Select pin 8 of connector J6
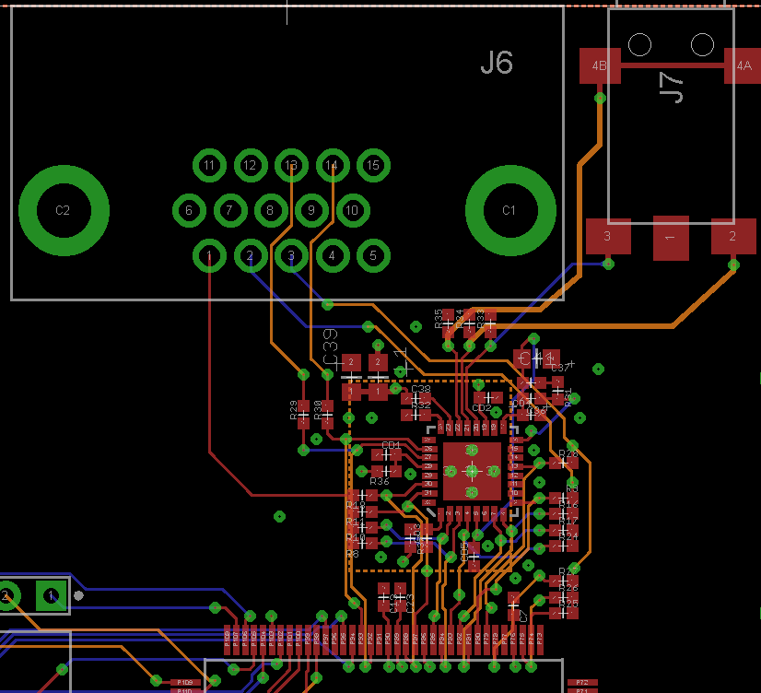Image resolution: width=761 pixels, height=693 pixels. 270,211
